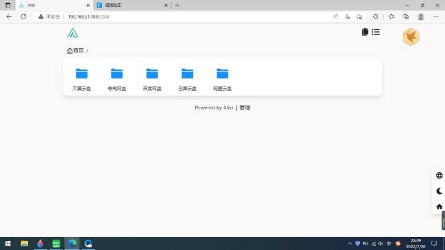The width and height of the screenshot is (445, 250).
Task: Open the language globe selector
Action: tap(439, 175)
